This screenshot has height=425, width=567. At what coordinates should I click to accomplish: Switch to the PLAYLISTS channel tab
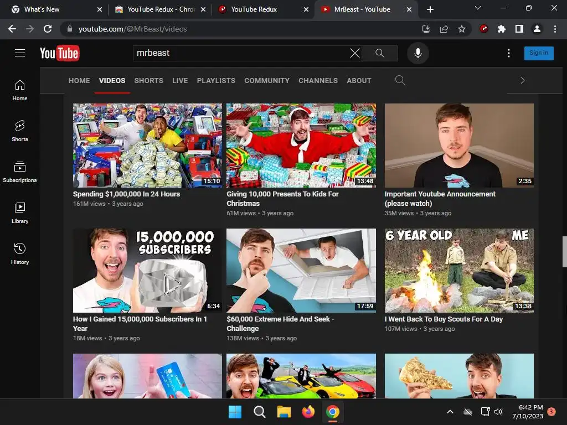click(x=216, y=81)
